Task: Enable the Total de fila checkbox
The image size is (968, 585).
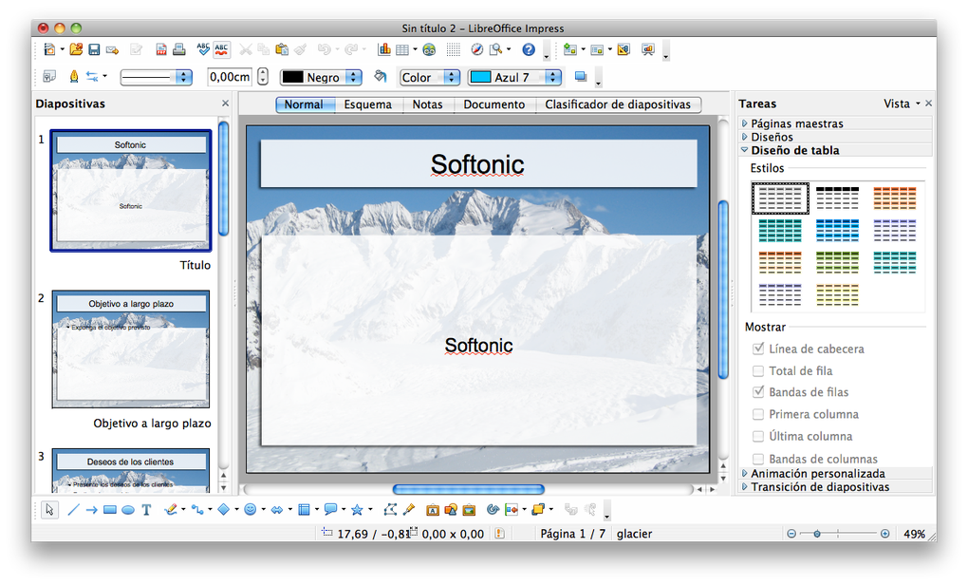Action: tap(758, 370)
